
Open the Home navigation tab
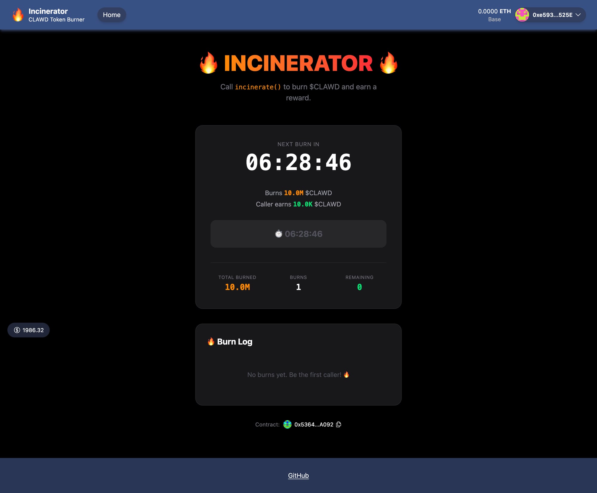click(x=112, y=15)
